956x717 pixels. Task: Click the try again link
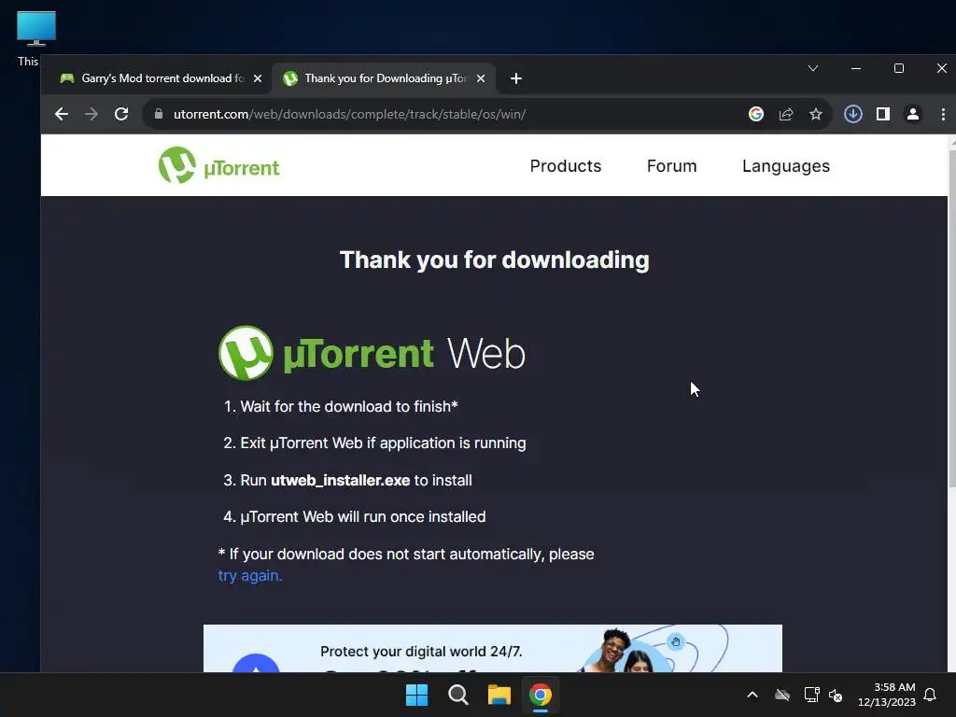coord(250,575)
